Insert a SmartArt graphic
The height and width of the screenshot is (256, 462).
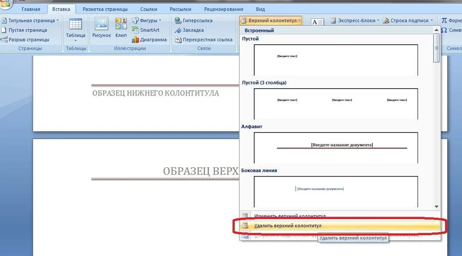[145, 30]
